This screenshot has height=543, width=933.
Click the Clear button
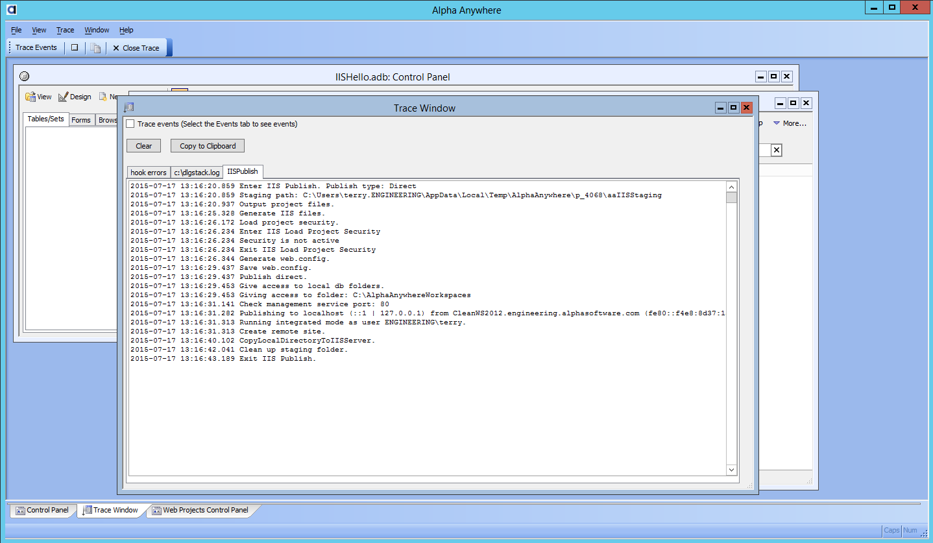[x=144, y=146]
